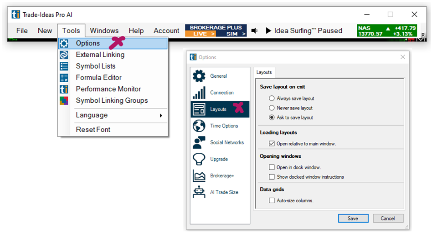
Task: Choose Never save layout option
Action: tap(272, 108)
